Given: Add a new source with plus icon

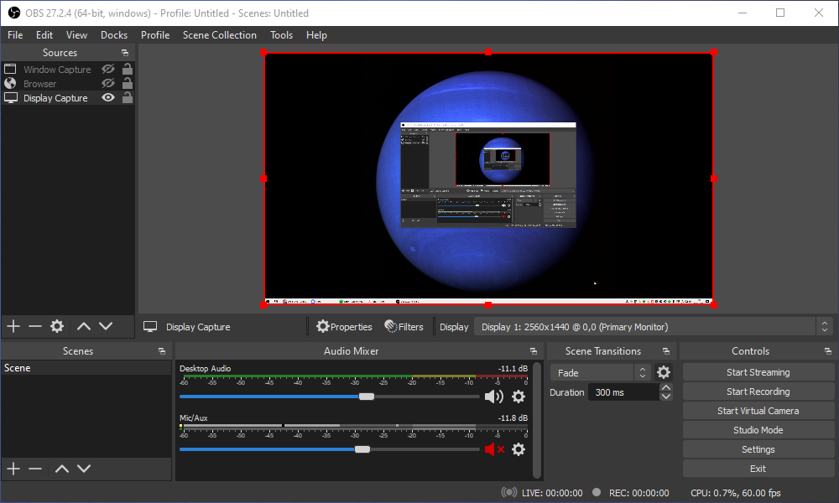Looking at the screenshot, I should (x=13, y=326).
